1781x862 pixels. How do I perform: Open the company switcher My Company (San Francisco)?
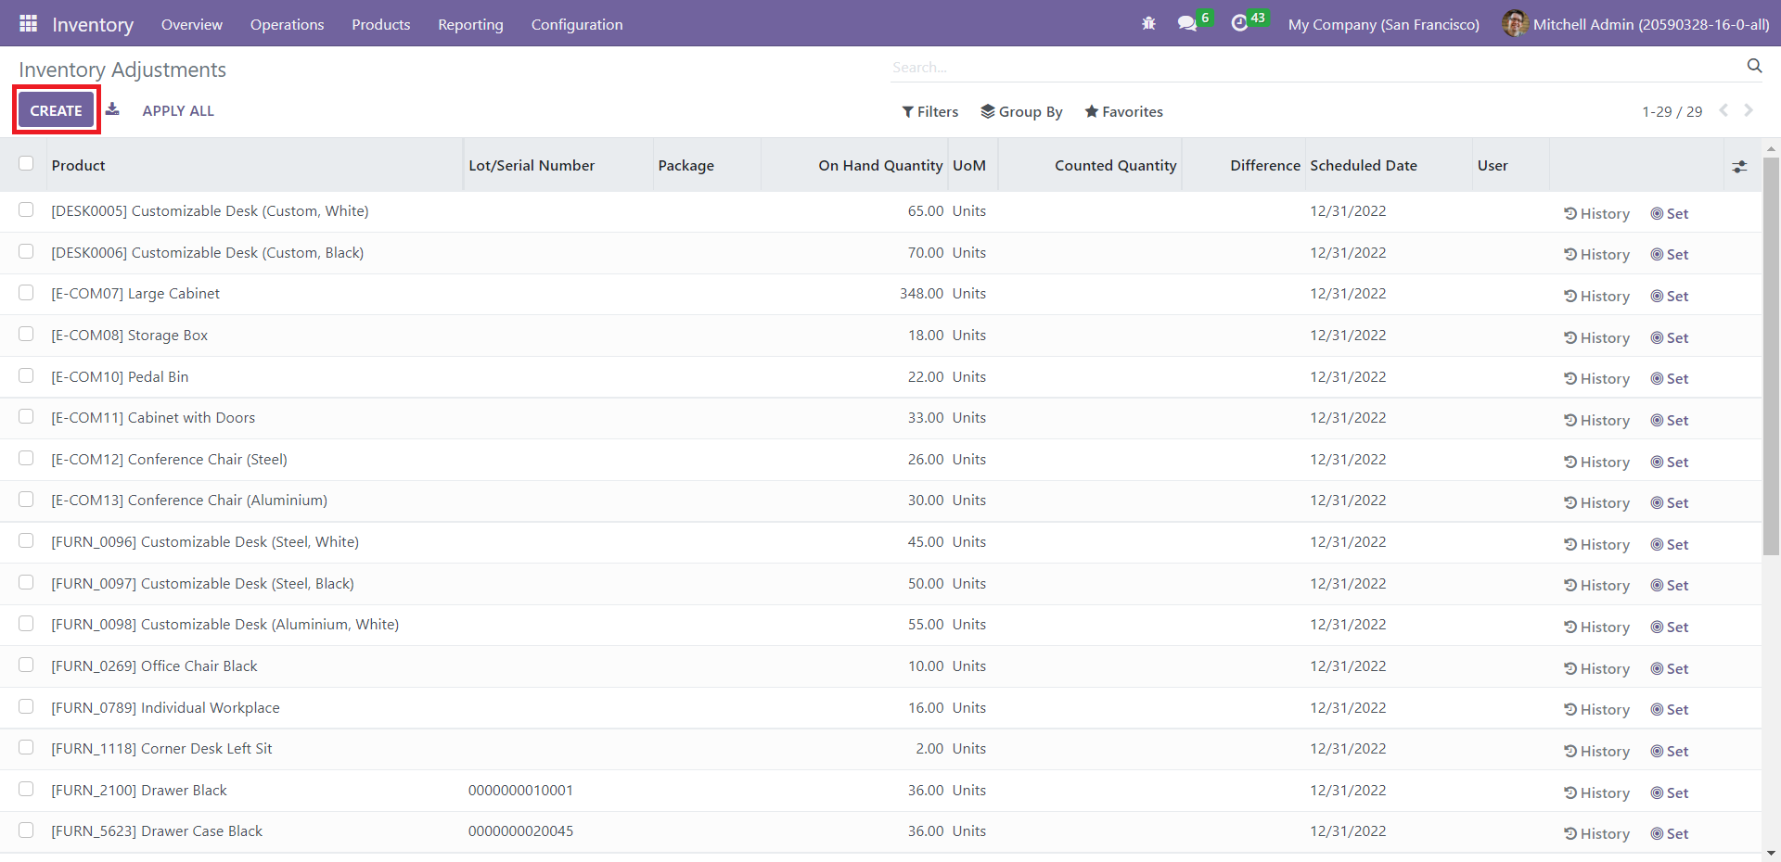click(1383, 24)
